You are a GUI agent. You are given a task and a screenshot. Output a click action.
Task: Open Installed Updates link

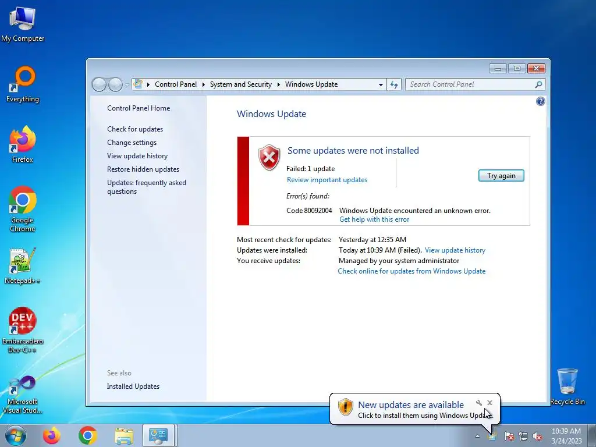pos(133,386)
